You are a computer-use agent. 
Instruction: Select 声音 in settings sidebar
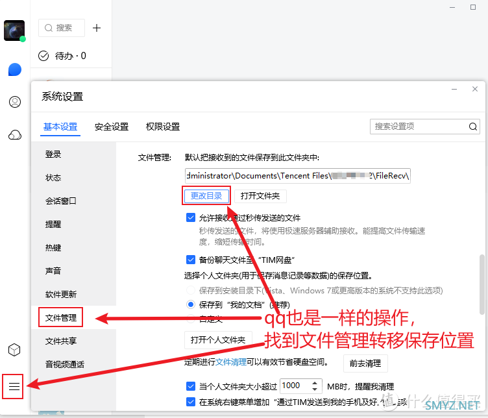(x=53, y=271)
